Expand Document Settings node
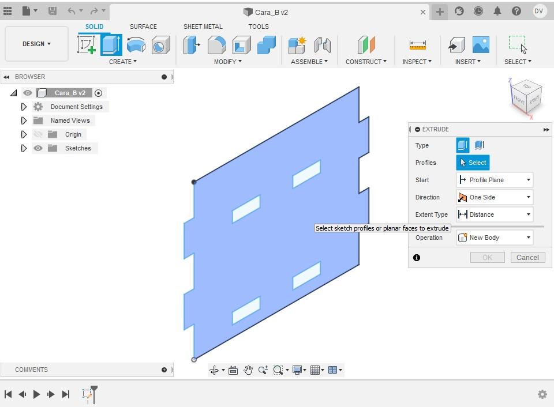 [24, 107]
